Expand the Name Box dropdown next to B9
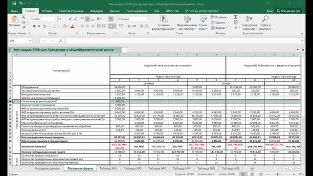The width and height of the screenshot is (313, 176). pos(30,41)
